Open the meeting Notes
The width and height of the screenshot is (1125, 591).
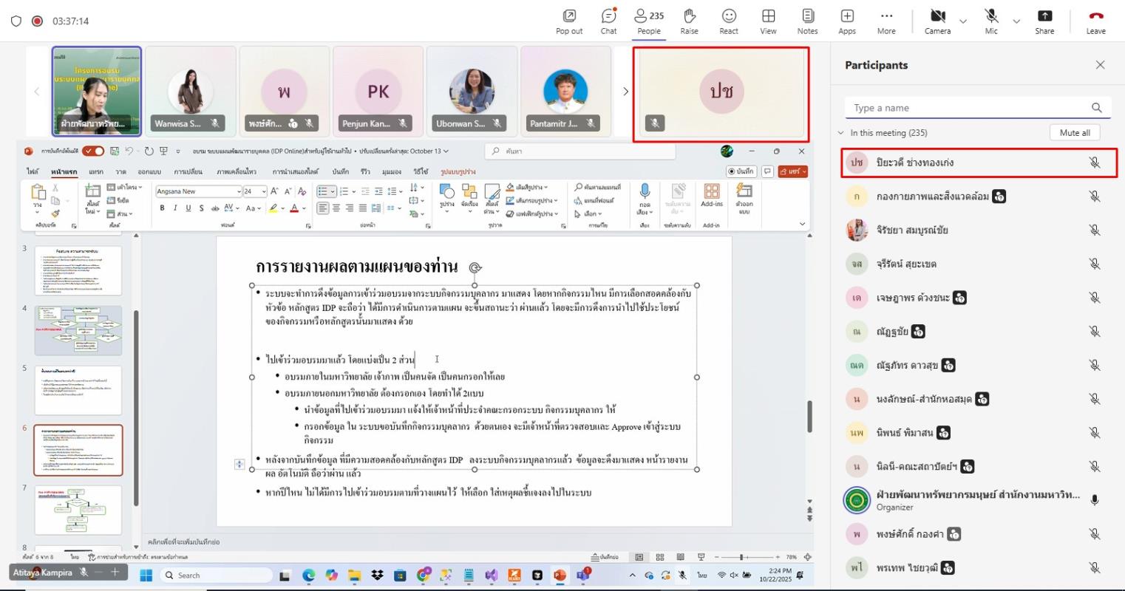[807, 21]
